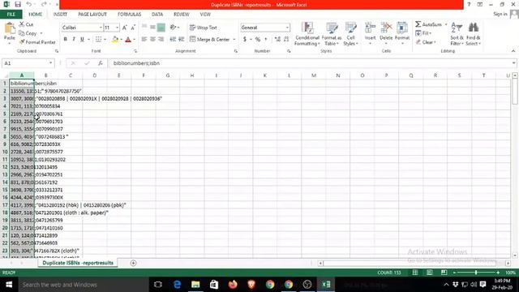Click the Cut command
The height and width of the screenshot is (292, 519).
pyautogui.click(x=26, y=24)
